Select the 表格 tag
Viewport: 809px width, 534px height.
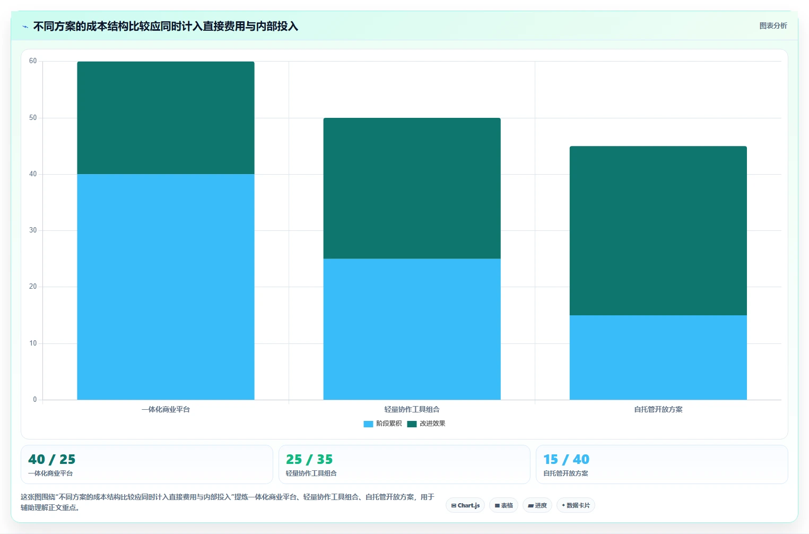504,505
